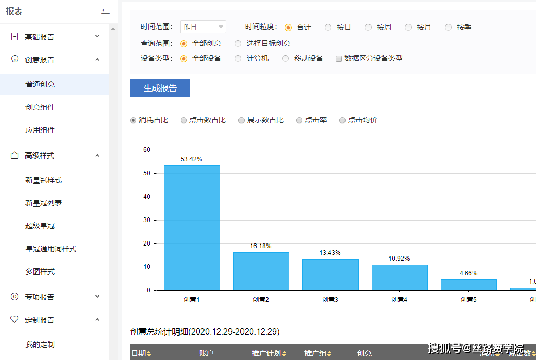Click the 创意4 bar at 10.92%
The width and height of the screenshot is (536, 360).
[x=400, y=278]
